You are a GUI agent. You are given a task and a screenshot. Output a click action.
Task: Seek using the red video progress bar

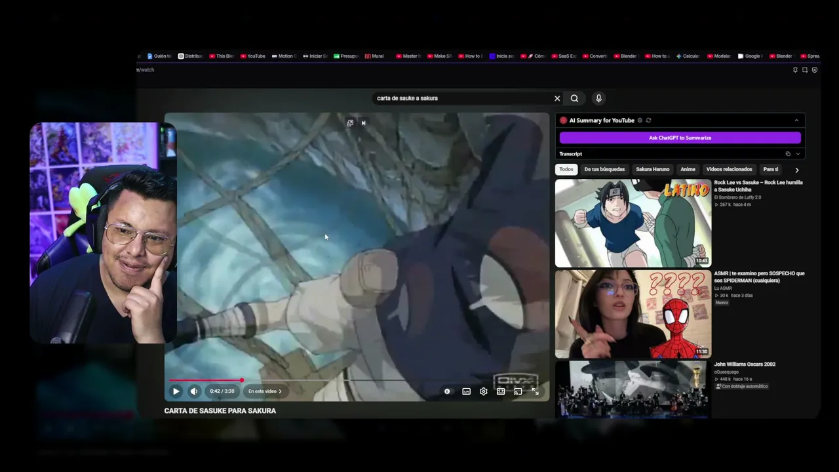(357, 380)
